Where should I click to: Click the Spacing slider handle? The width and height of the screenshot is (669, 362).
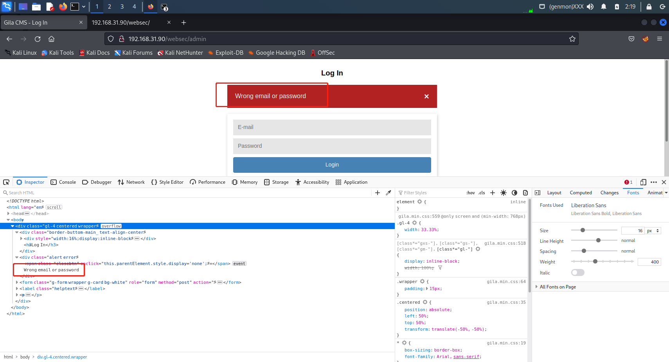(584, 251)
